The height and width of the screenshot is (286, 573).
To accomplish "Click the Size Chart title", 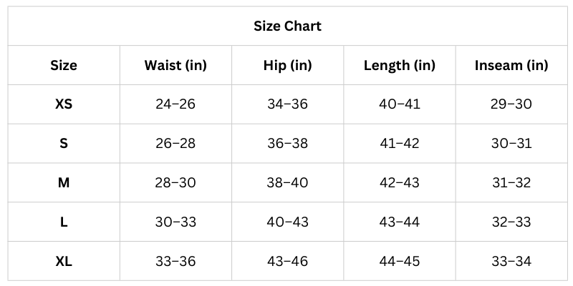I will coord(287,26).
